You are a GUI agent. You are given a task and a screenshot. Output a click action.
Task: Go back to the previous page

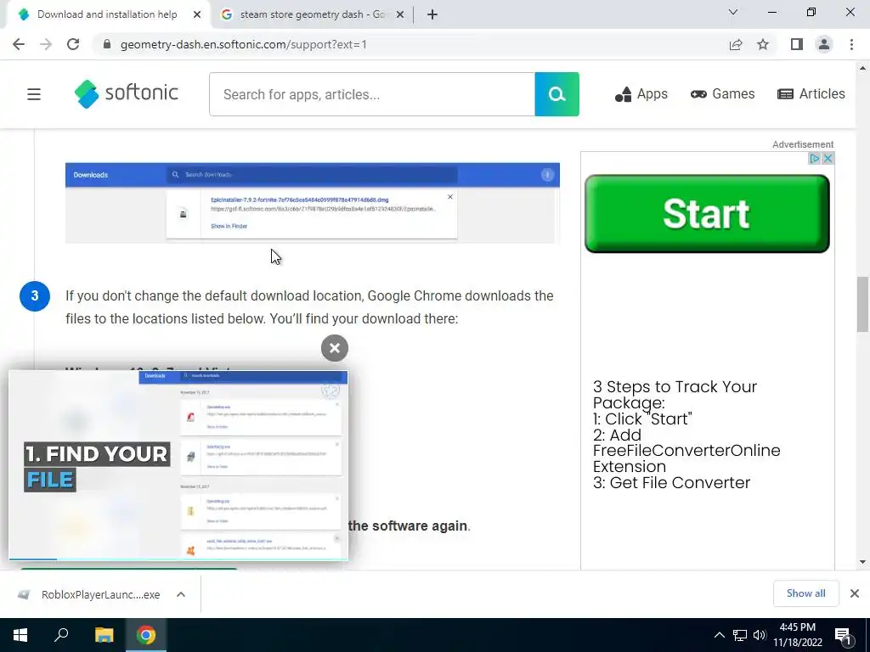pos(19,44)
